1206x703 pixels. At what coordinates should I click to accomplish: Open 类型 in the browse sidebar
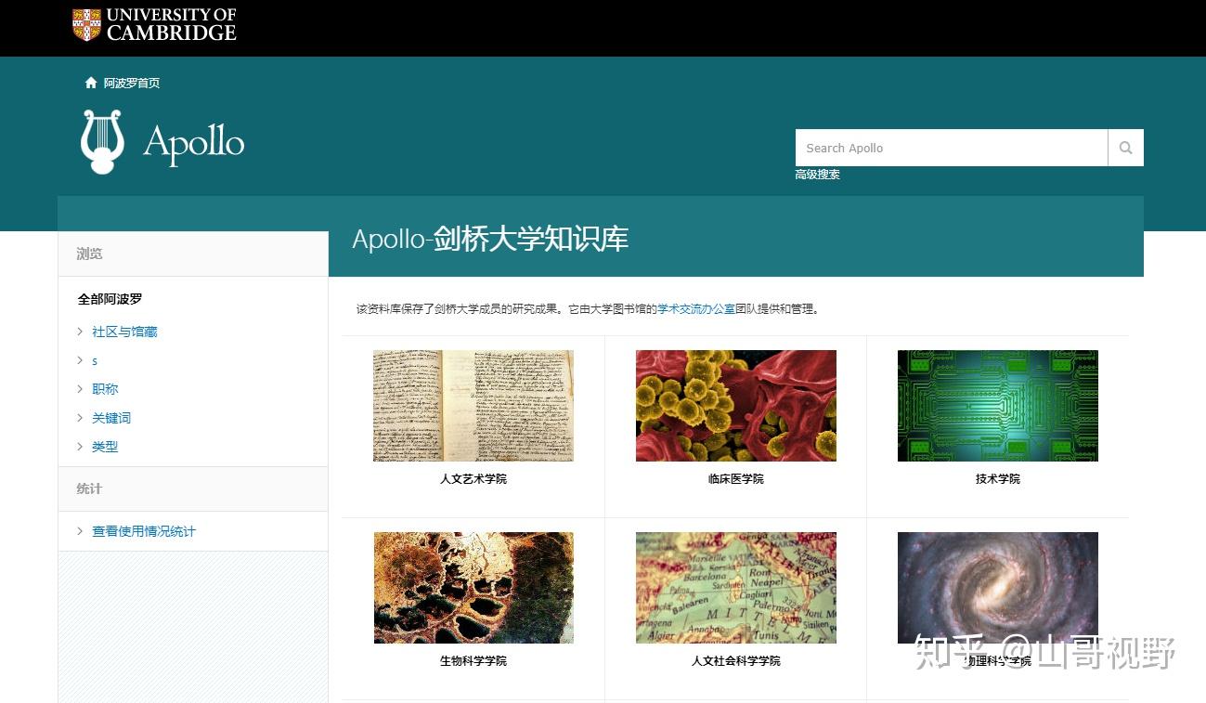tap(105, 447)
